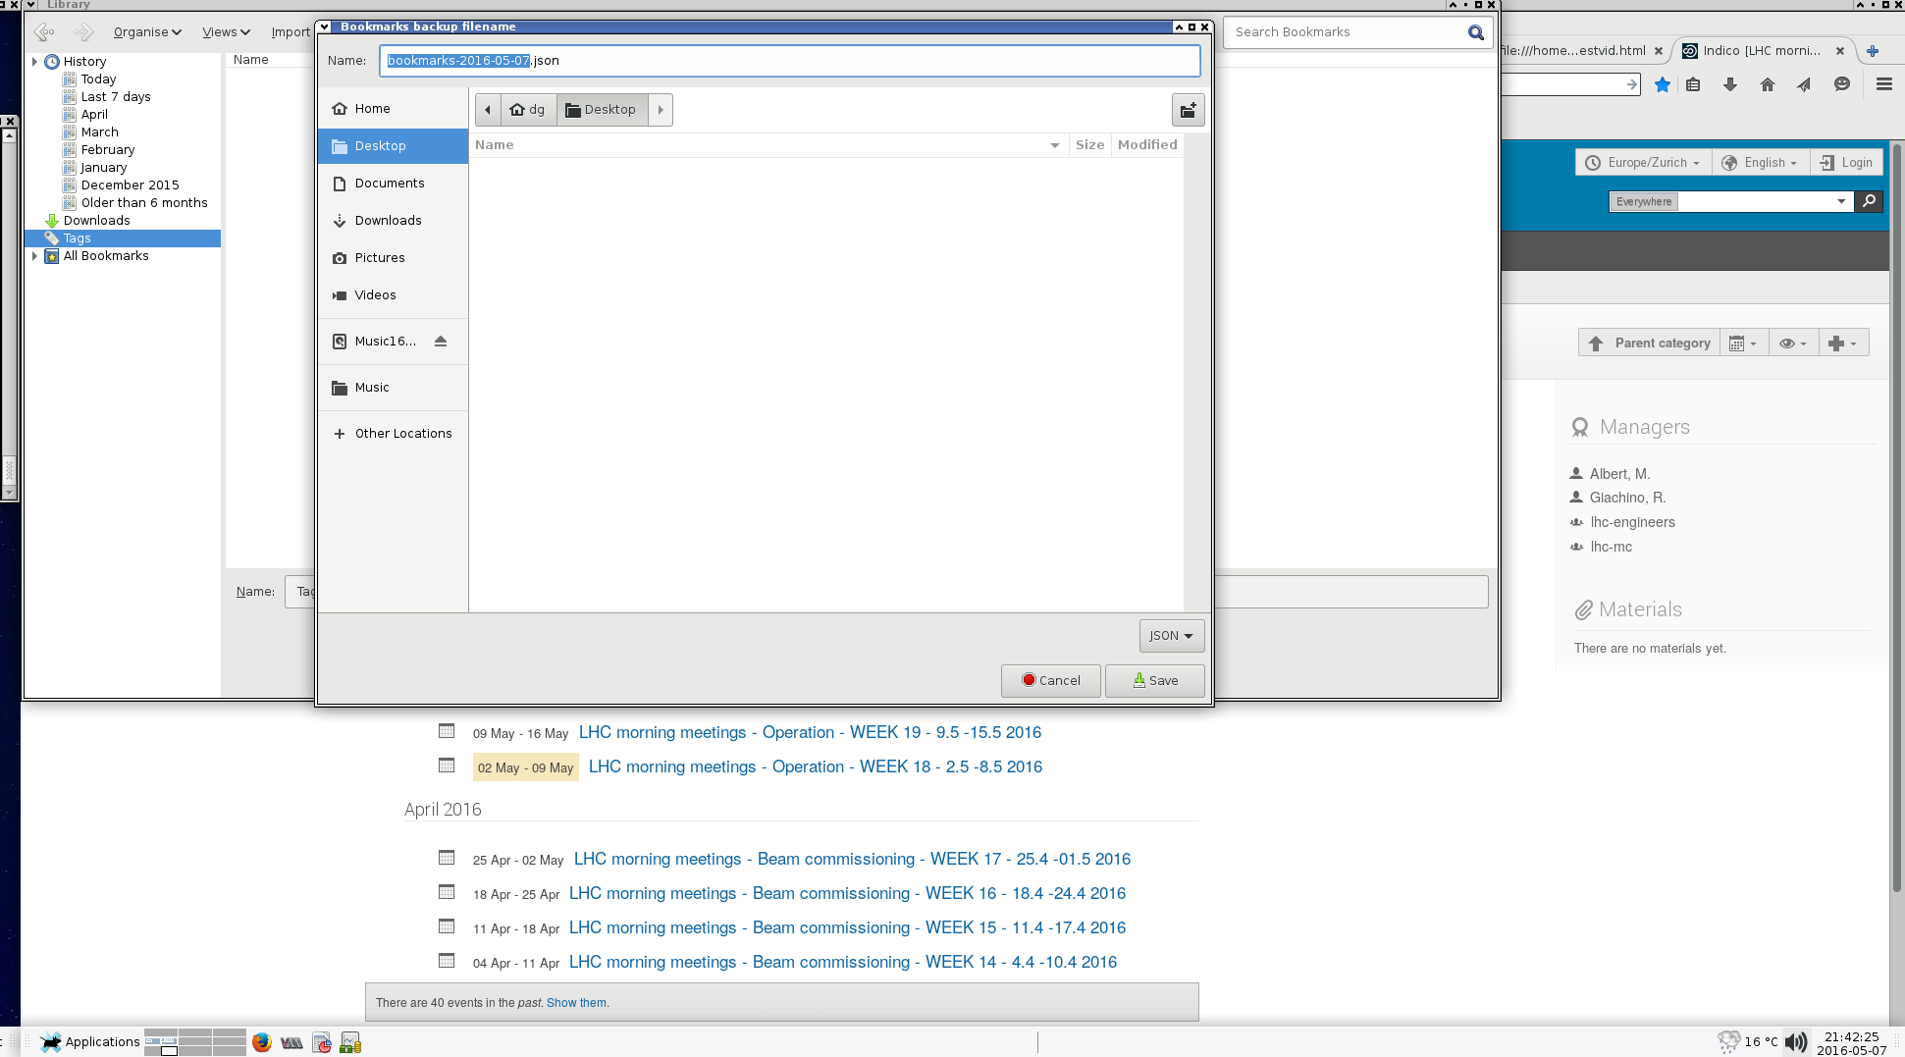1905x1057 pixels.
Task: Select Documents in save dialog sidebar
Action: tap(393, 184)
